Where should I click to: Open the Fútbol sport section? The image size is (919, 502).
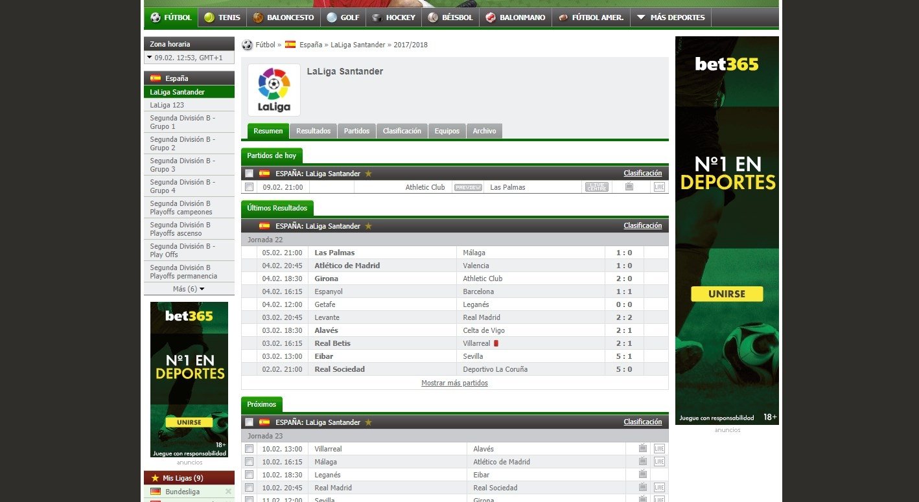170,17
